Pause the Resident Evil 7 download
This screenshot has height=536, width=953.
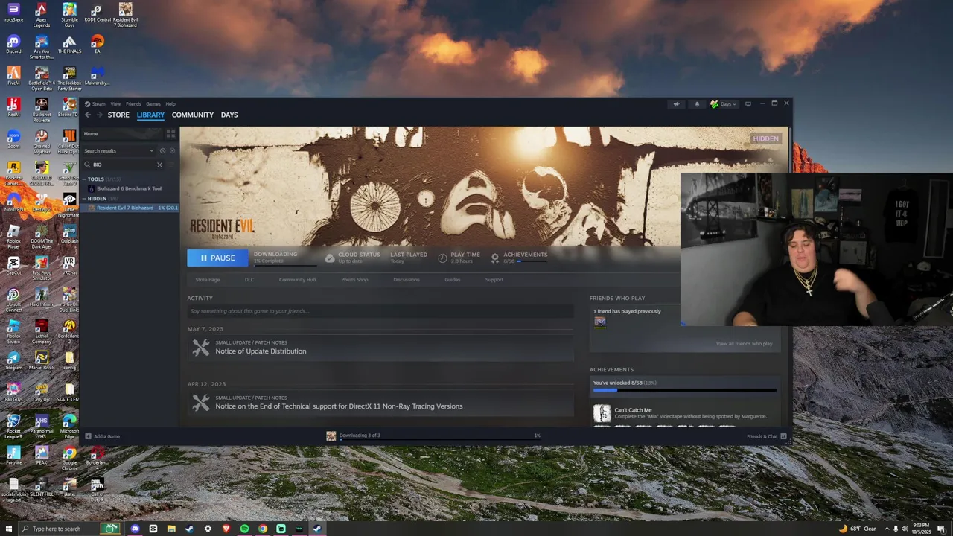(217, 258)
